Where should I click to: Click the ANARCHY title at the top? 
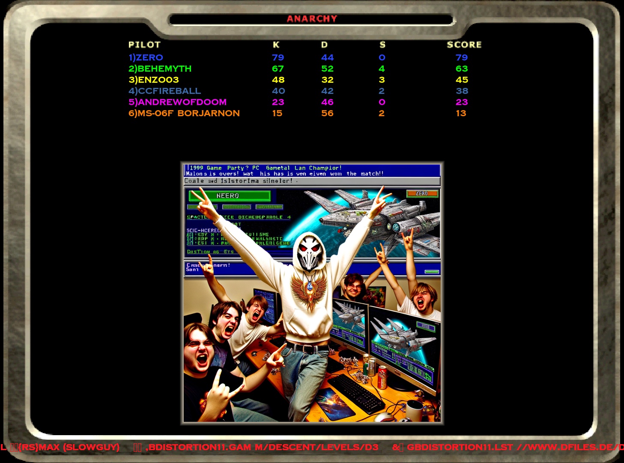click(x=312, y=19)
